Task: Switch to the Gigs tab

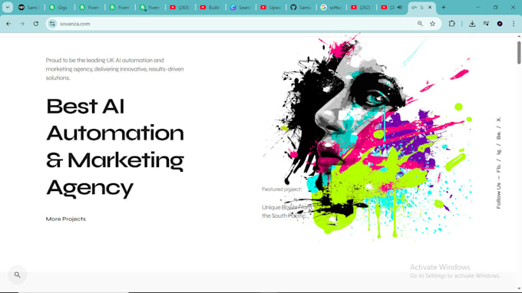Action: pos(59,7)
